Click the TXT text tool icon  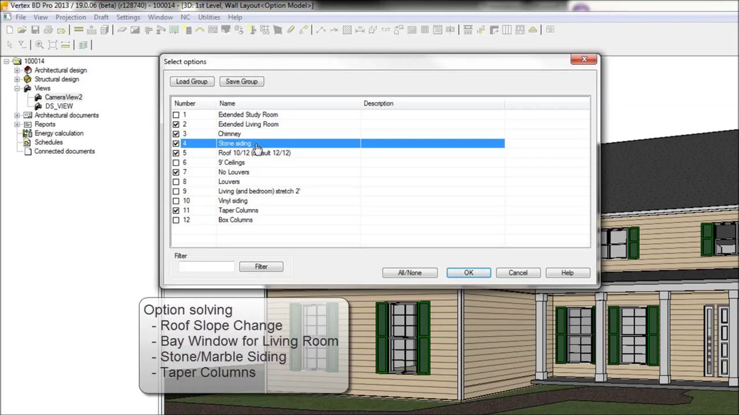pyautogui.click(x=386, y=29)
